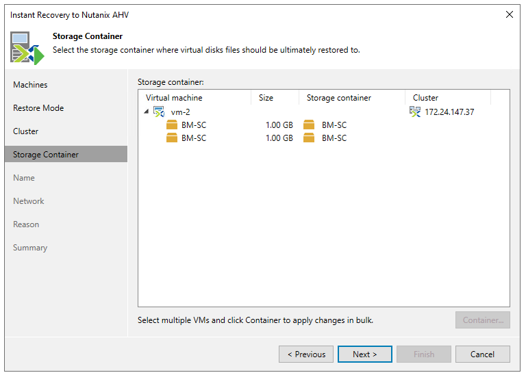Image resolution: width=526 pixels, height=375 pixels.
Task: Click the vm-2 virtual machine icon
Action: coord(159,112)
